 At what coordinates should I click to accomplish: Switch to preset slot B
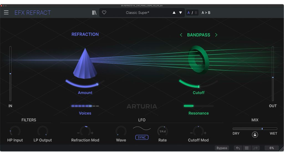coord(196,13)
